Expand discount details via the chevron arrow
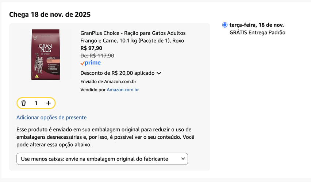The height and width of the screenshot is (182, 311). pos(159,73)
